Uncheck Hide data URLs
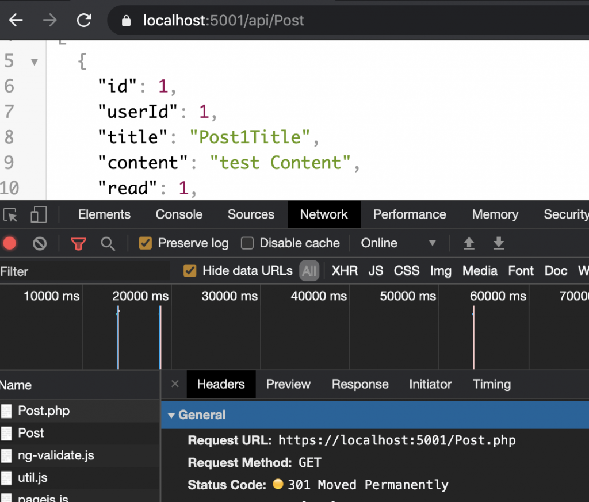Image resolution: width=589 pixels, height=502 pixels. 190,271
